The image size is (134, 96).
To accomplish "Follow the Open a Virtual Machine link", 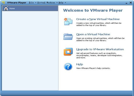I will click(x=93, y=34).
